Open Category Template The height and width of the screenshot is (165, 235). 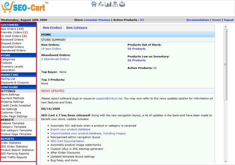(13, 127)
